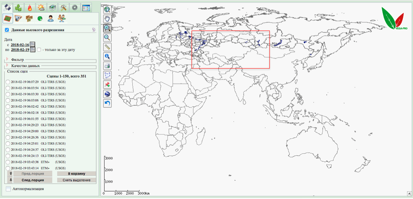
Task: Select the pan hand tool
Action: [x=107, y=18]
